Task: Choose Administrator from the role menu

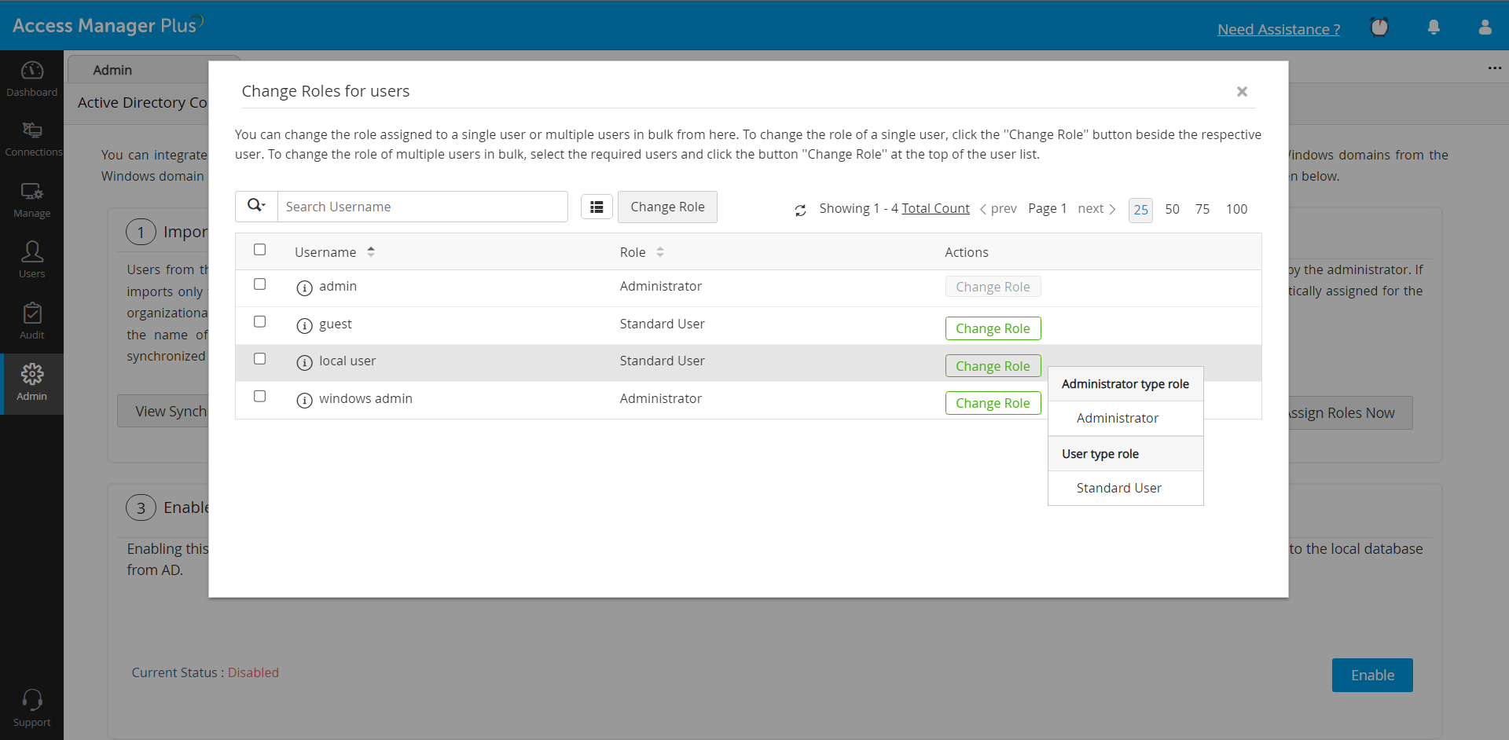Action: coord(1117,418)
